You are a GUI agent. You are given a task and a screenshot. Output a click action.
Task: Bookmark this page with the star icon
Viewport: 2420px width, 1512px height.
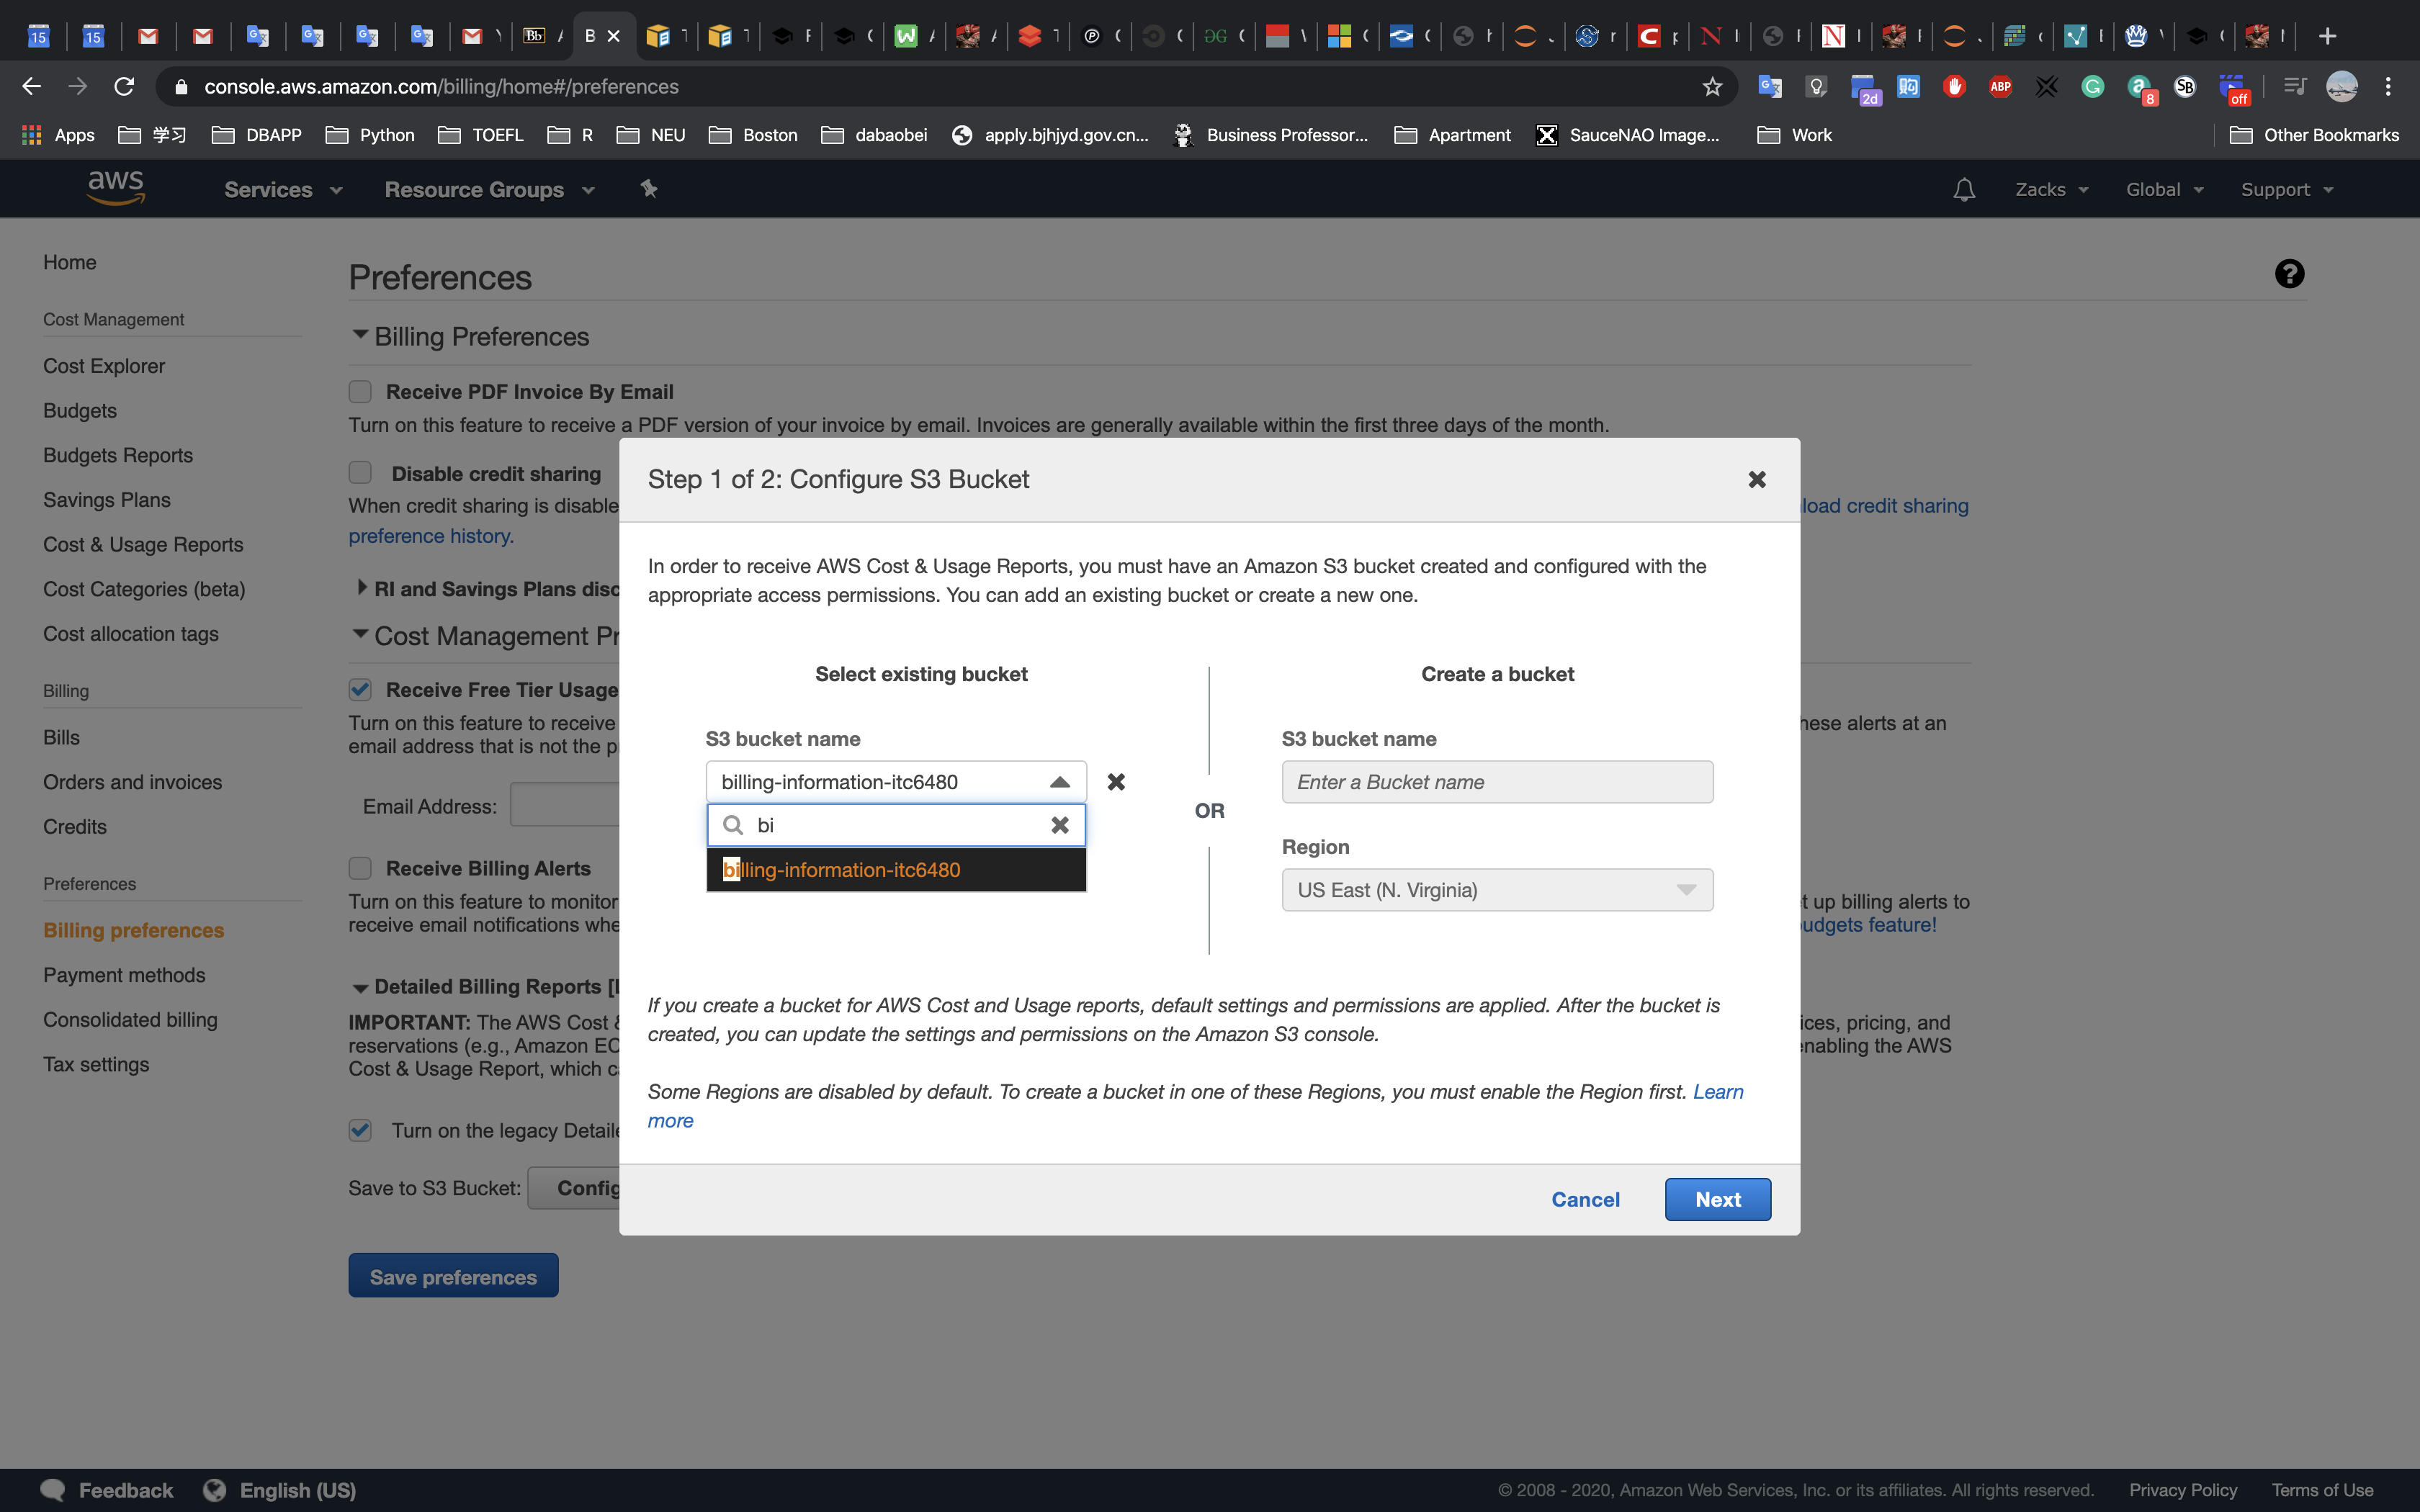pyautogui.click(x=1712, y=87)
